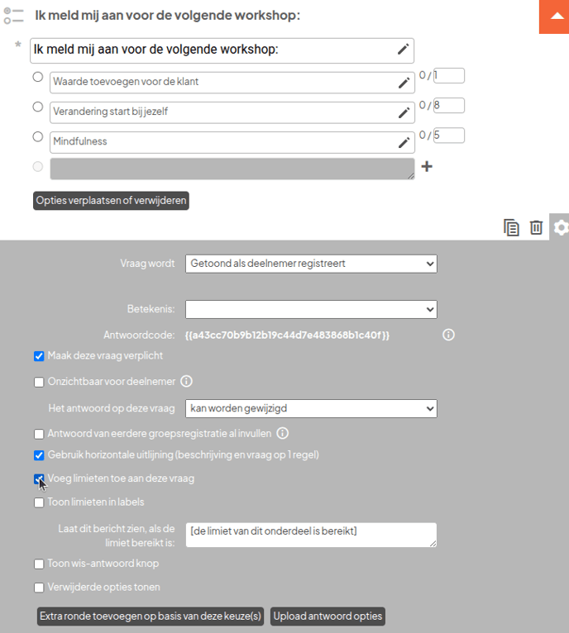Open the 'Betekenis' dropdown
Image resolution: width=569 pixels, height=633 pixels.
311,309
